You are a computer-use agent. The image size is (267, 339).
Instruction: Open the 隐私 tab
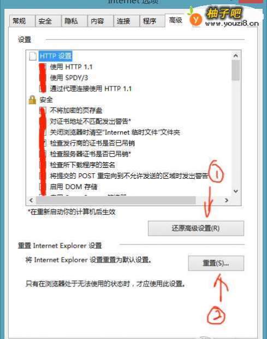click(71, 21)
